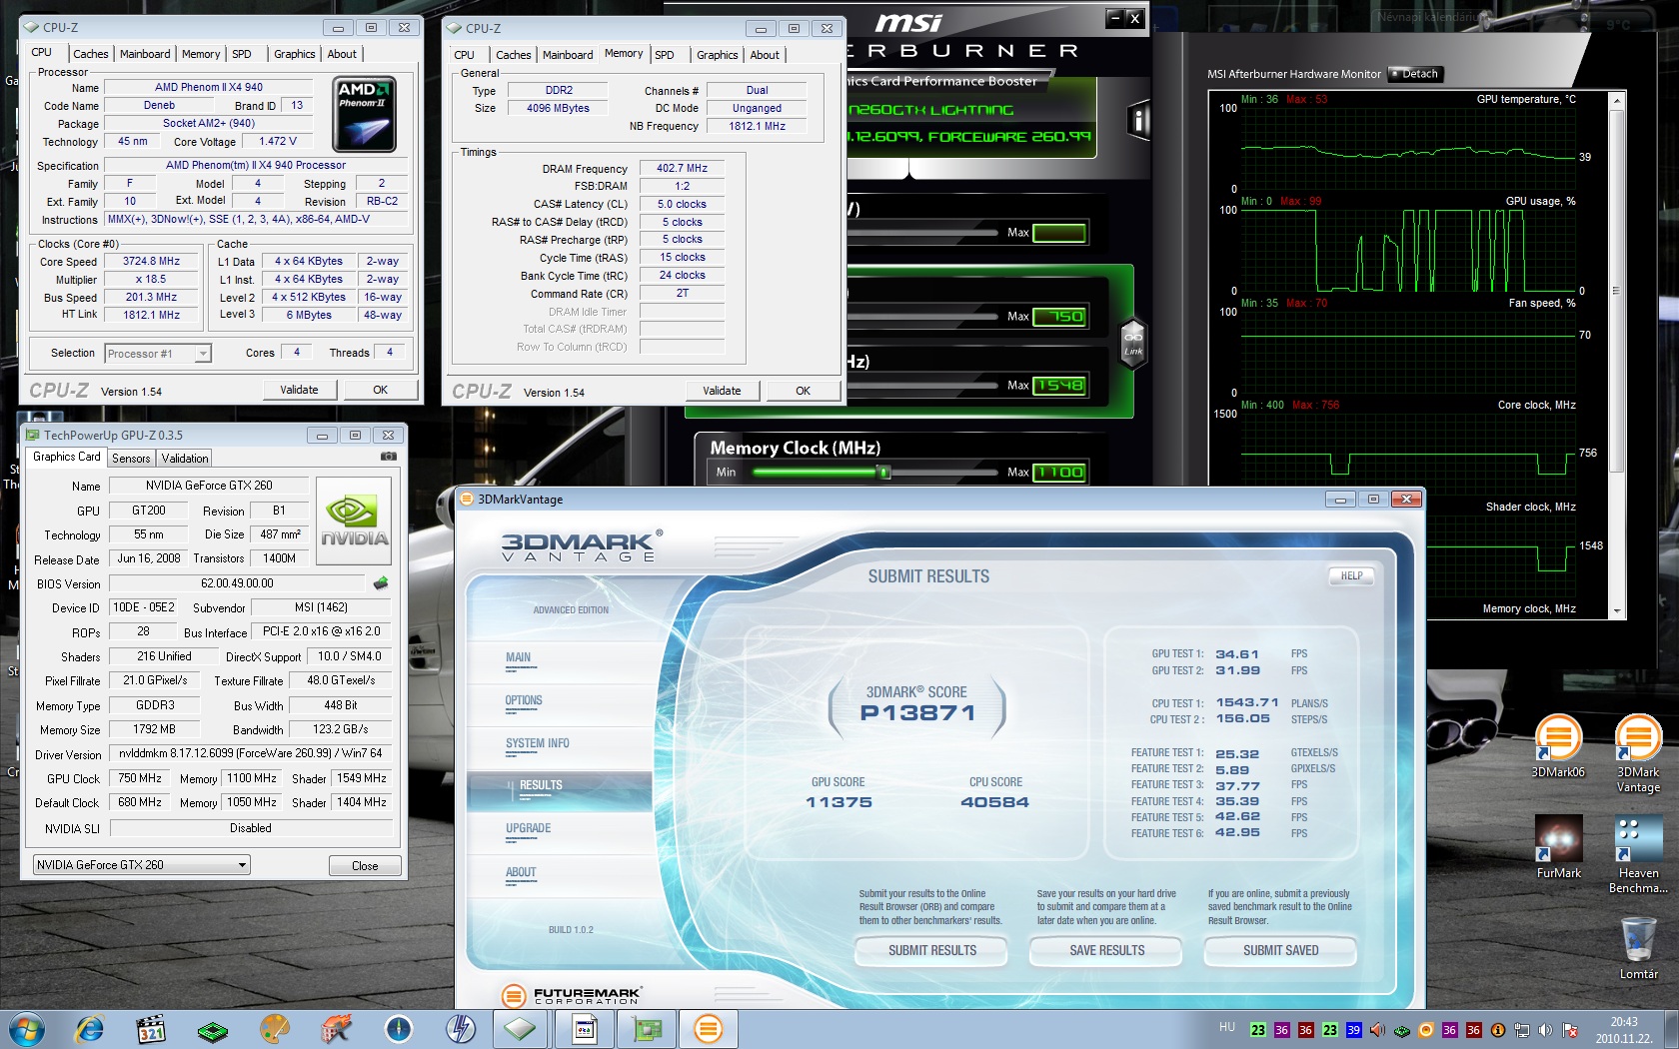Click Help in 3DMark Vantage
The height and width of the screenshot is (1049, 1679).
click(1351, 576)
